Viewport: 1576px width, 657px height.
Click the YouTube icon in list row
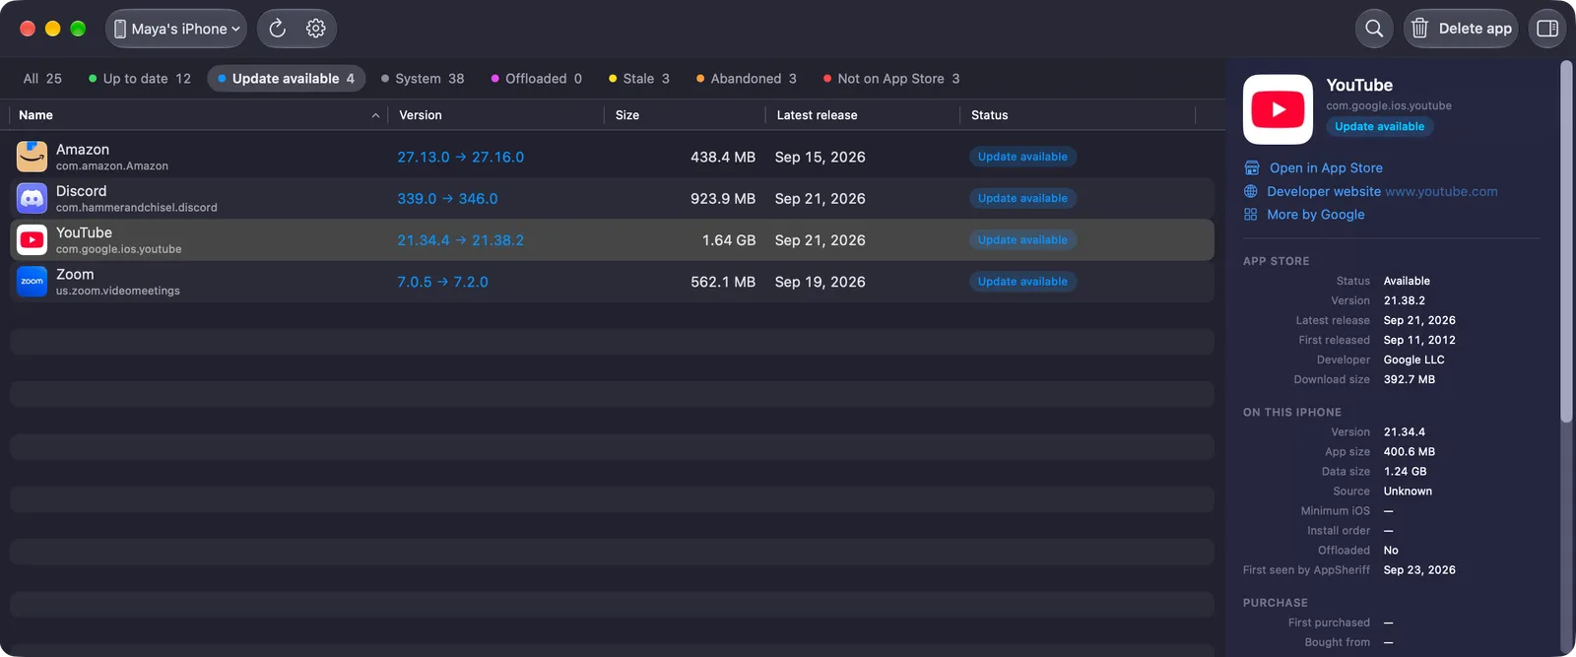click(x=32, y=239)
